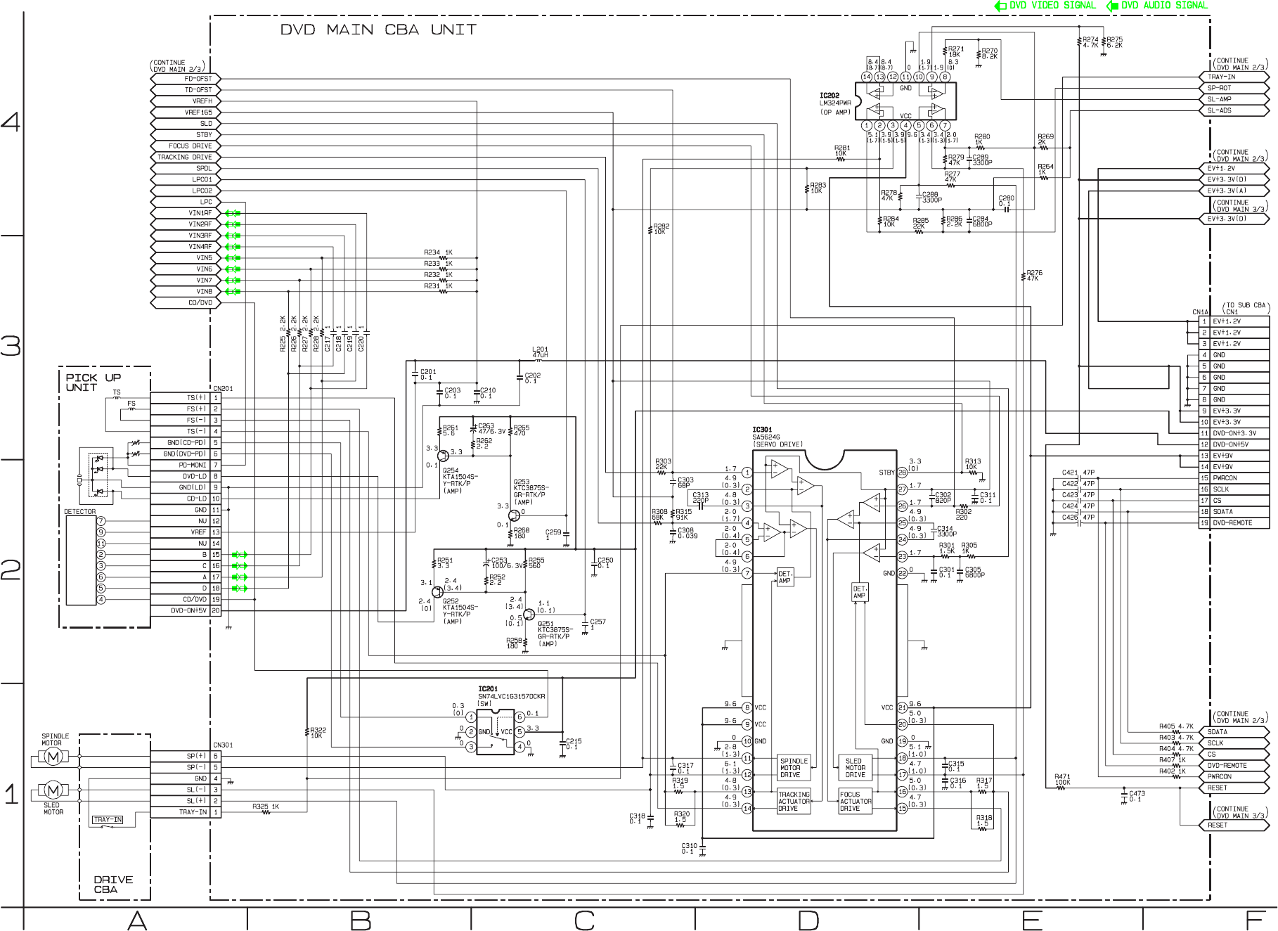
Task: Click the EV+3.3V(A) connector label
Action: pos(1234,191)
